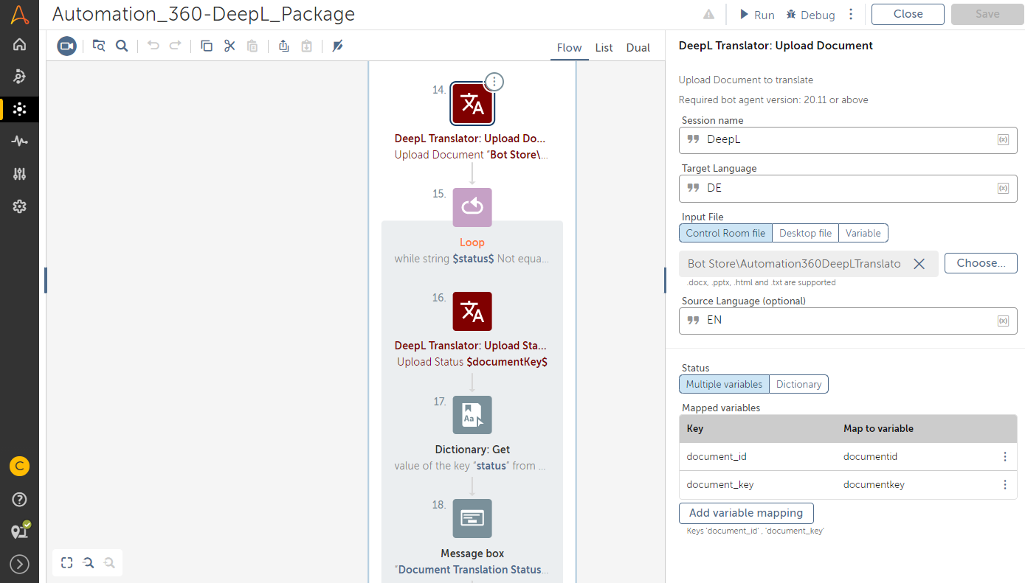Open the Home icon in left sidebar
1025x583 pixels.
[x=20, y=44]
